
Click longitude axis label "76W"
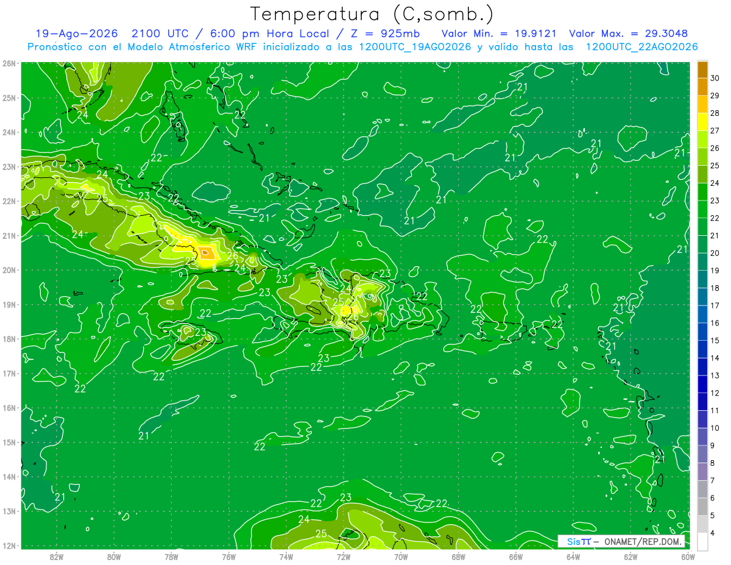(x=228, y=556)
